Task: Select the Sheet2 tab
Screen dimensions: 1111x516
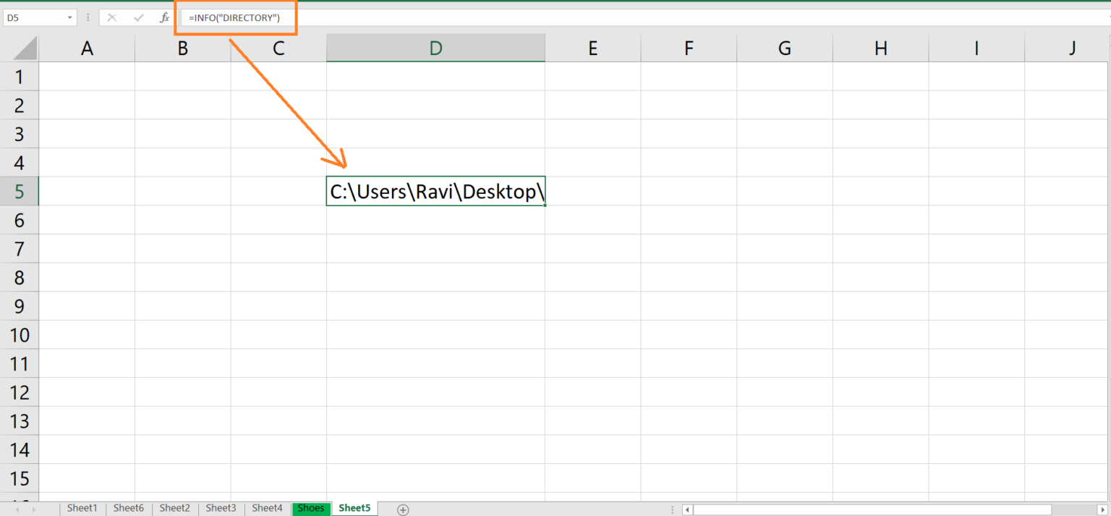Action: (174, 508)
